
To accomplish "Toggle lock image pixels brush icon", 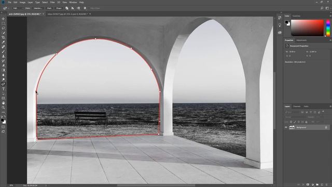I will [295, 122].
